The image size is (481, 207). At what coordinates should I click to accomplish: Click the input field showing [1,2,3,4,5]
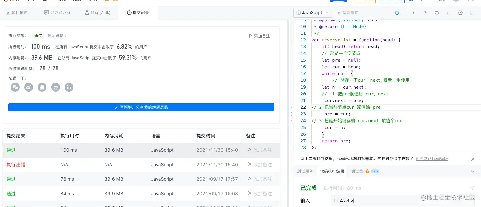pos(403,200)
